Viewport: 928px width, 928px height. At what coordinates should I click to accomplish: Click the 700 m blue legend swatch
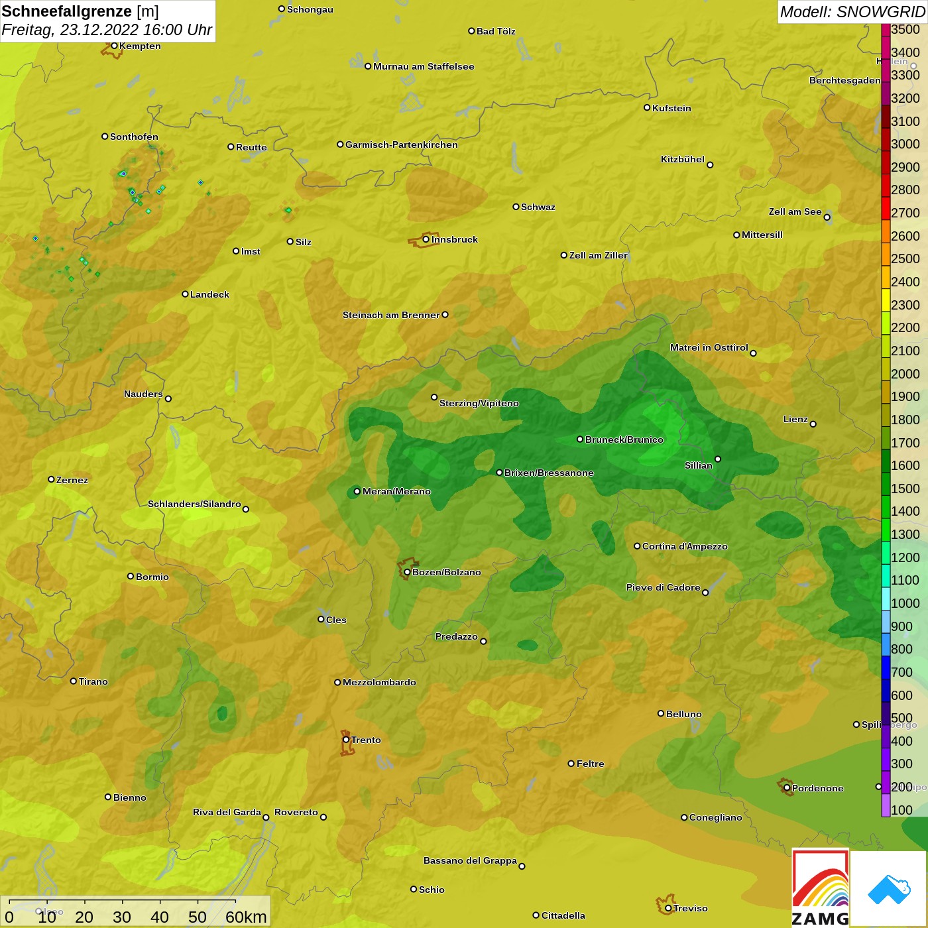(886, 667)
